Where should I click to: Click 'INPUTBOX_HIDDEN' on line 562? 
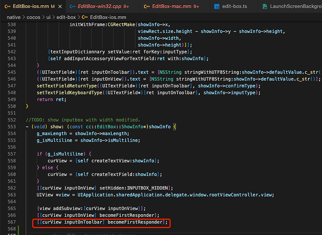pos(147,188)
